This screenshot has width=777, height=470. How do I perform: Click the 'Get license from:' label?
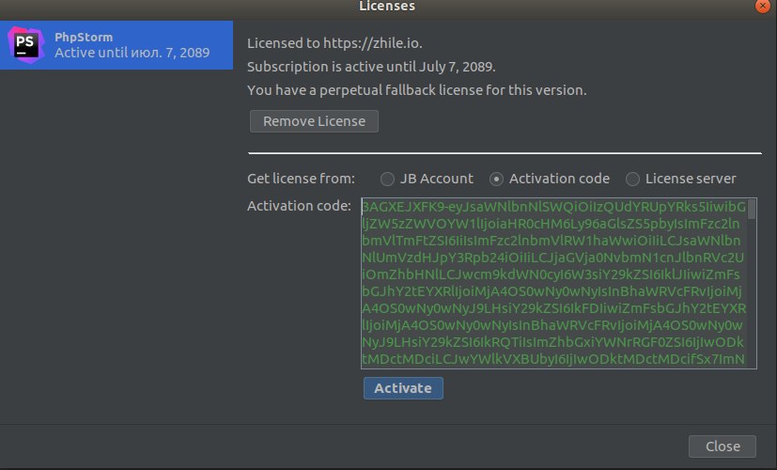click(x=301, y=179)
